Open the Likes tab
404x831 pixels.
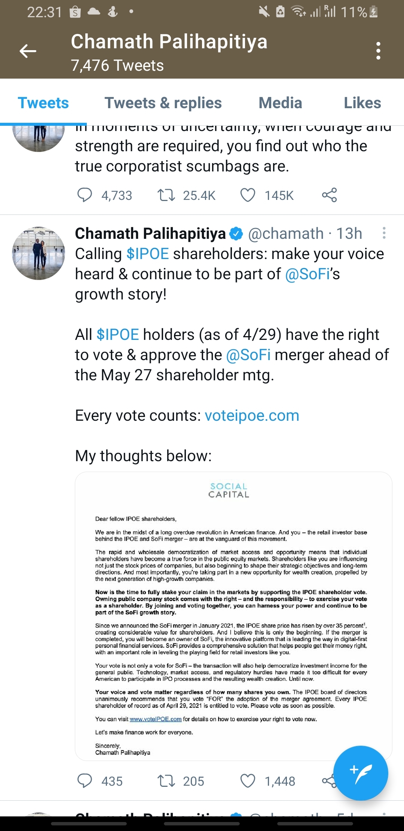[x=362, y=103]
